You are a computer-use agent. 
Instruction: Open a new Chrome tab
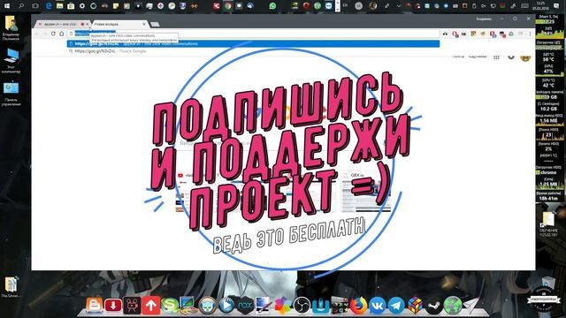156,24
